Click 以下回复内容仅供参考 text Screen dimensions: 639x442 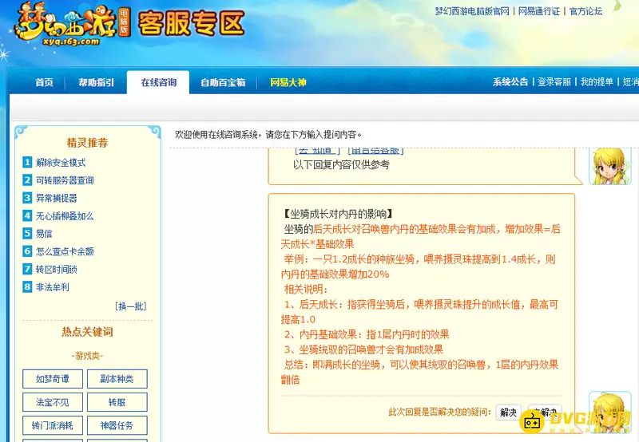342,165
